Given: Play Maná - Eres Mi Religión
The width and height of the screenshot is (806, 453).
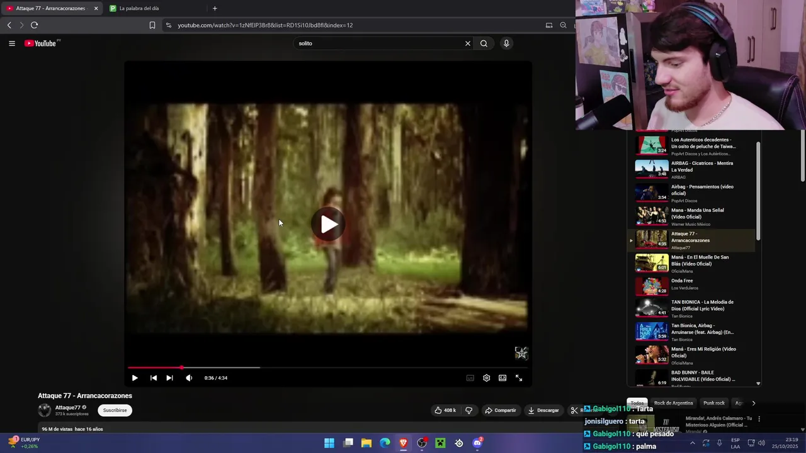Looking at the screenshot, I should [691, 357].
